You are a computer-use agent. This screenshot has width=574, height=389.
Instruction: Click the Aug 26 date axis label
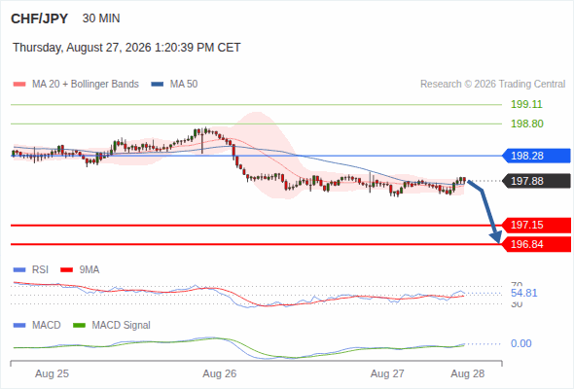220,373
